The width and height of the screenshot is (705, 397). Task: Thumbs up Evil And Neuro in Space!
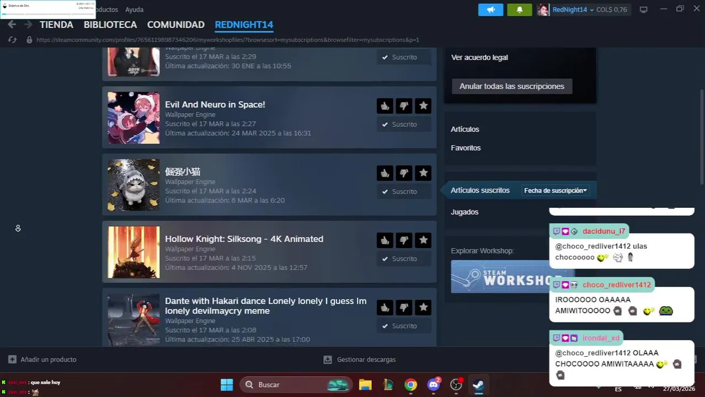[x=385, y=106]
